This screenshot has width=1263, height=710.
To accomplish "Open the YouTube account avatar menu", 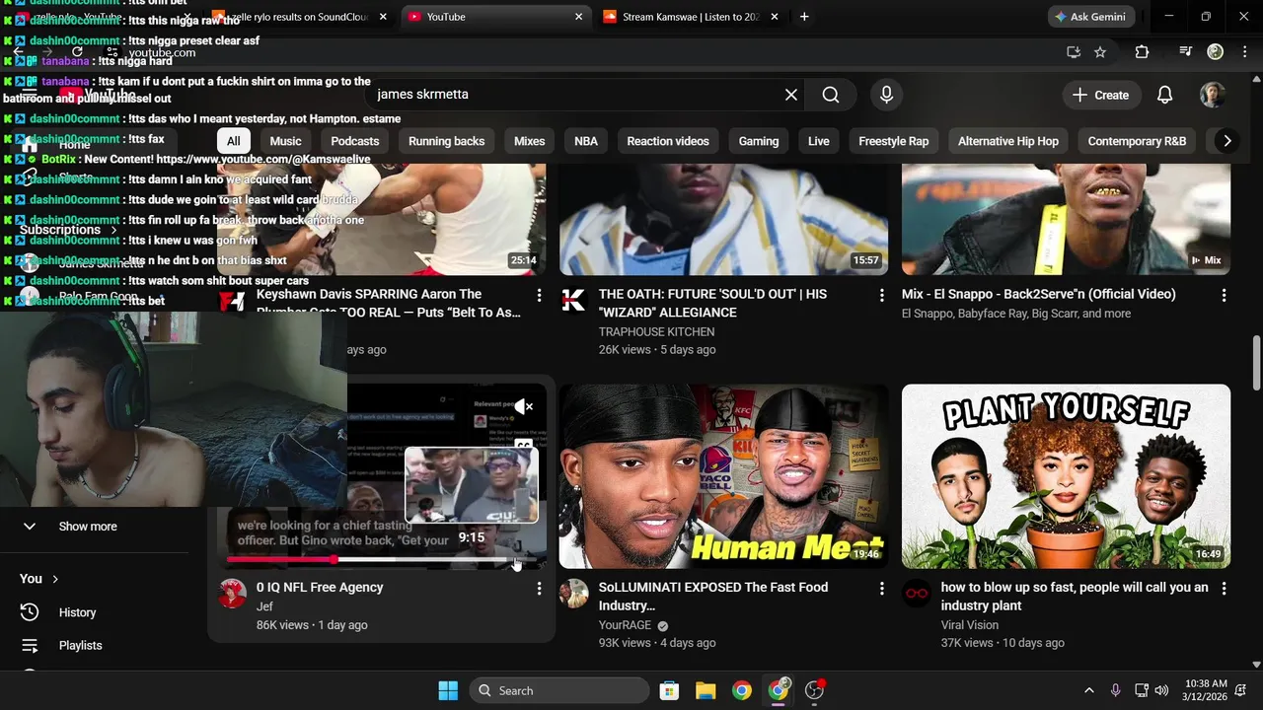I will (x=1213, y=95).
